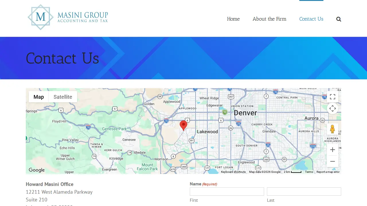Image resolution: width=367 pixels, height=206 pixels.
Task: Open the Contact Us menu item
Action: coord(311,19)
